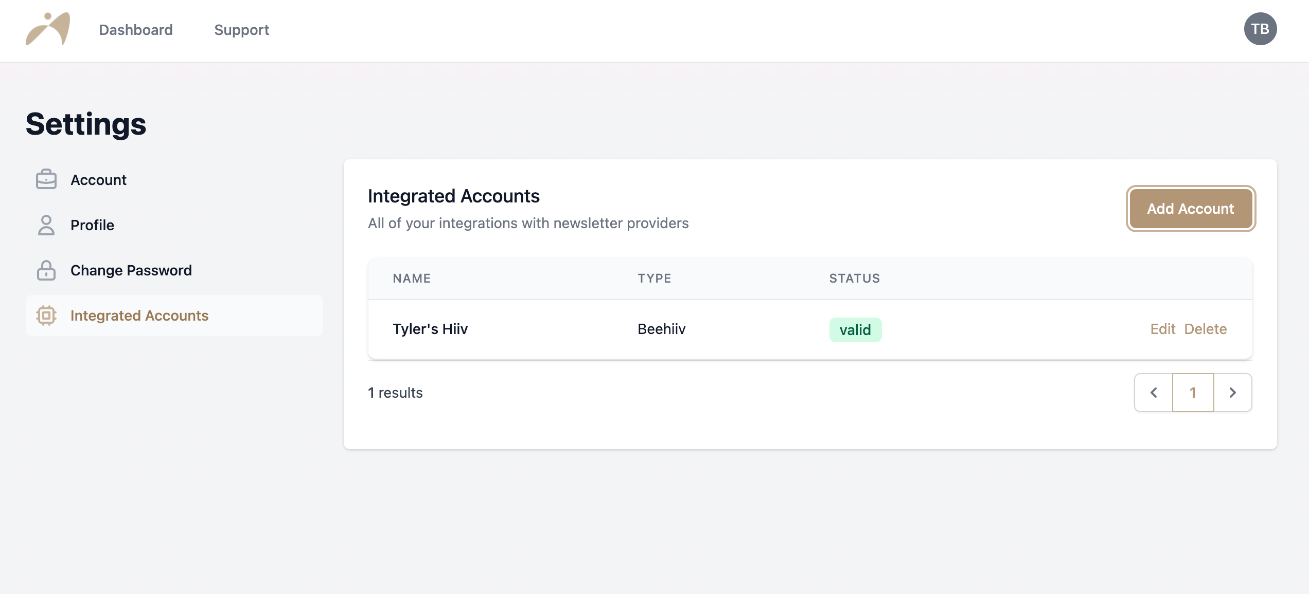Click the chip icon for Integrated Accounts
Screen dimensions: 1309x594
(46, 315)
